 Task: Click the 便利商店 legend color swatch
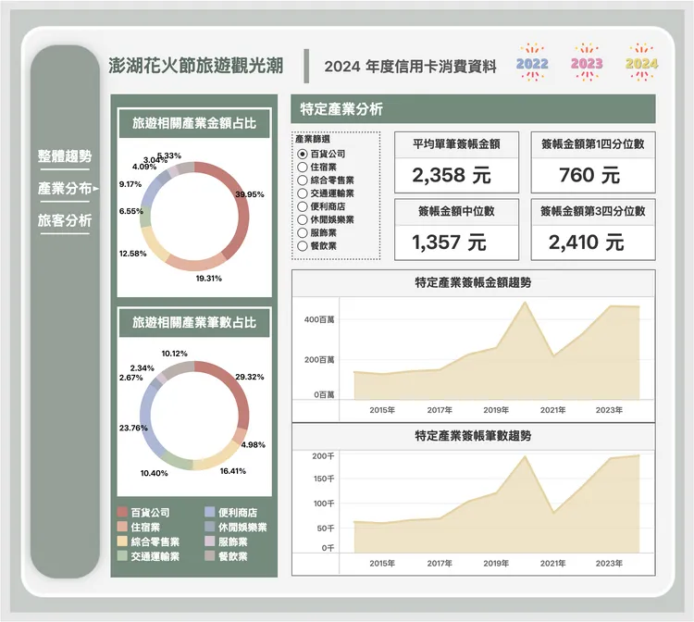210,512
